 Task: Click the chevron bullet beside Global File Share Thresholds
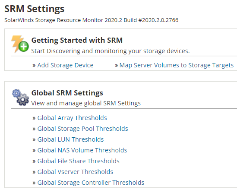[34, 161]
